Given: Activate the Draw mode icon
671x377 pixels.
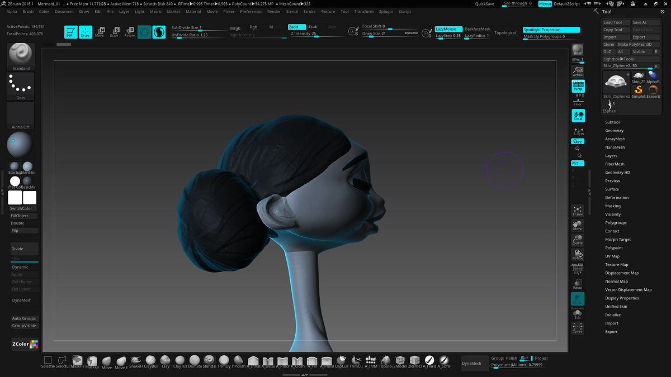Looking at the screenshot, I should (x=86, y=32).
